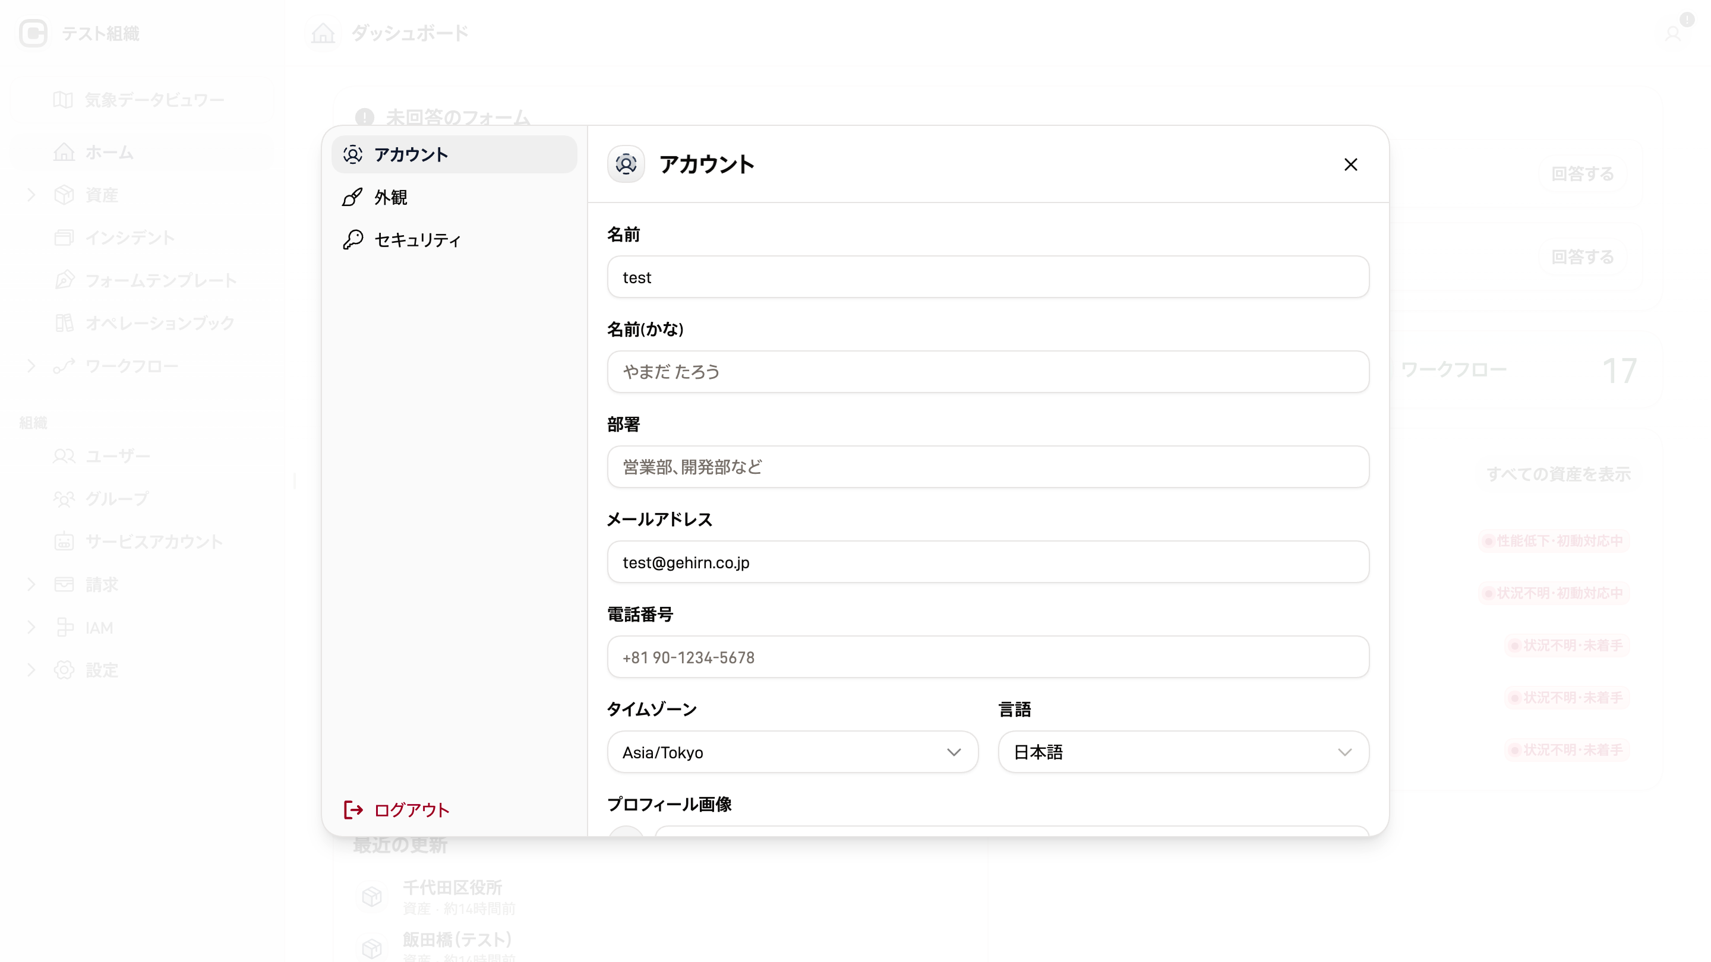The width and height of the screenshot is (1711, 962).
Task: Focus the 名前 input field containing test
Action: coord(987,277)
